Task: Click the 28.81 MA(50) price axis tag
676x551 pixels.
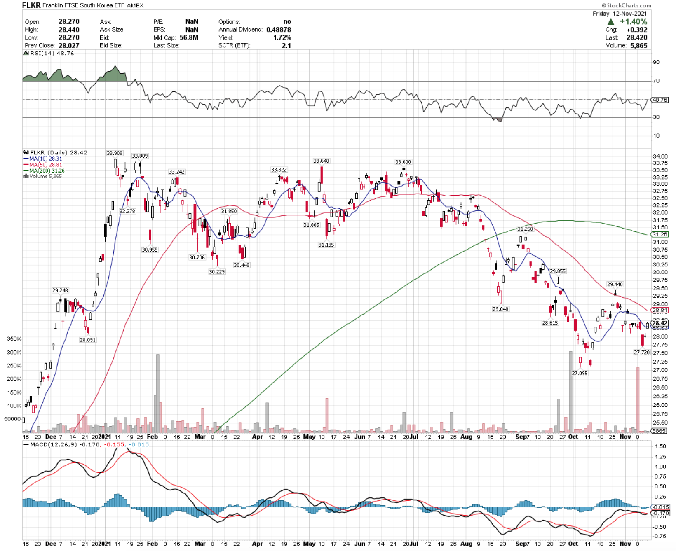Action: [660, 311]
